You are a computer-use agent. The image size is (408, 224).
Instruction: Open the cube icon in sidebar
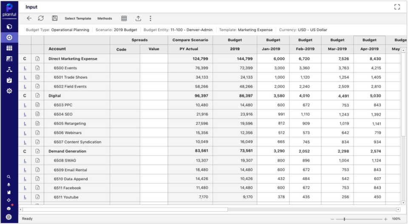point(9,26)
